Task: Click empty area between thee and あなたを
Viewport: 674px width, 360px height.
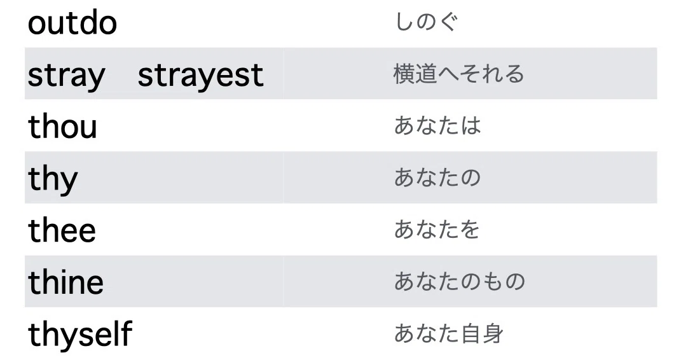Action: (245, 229)
